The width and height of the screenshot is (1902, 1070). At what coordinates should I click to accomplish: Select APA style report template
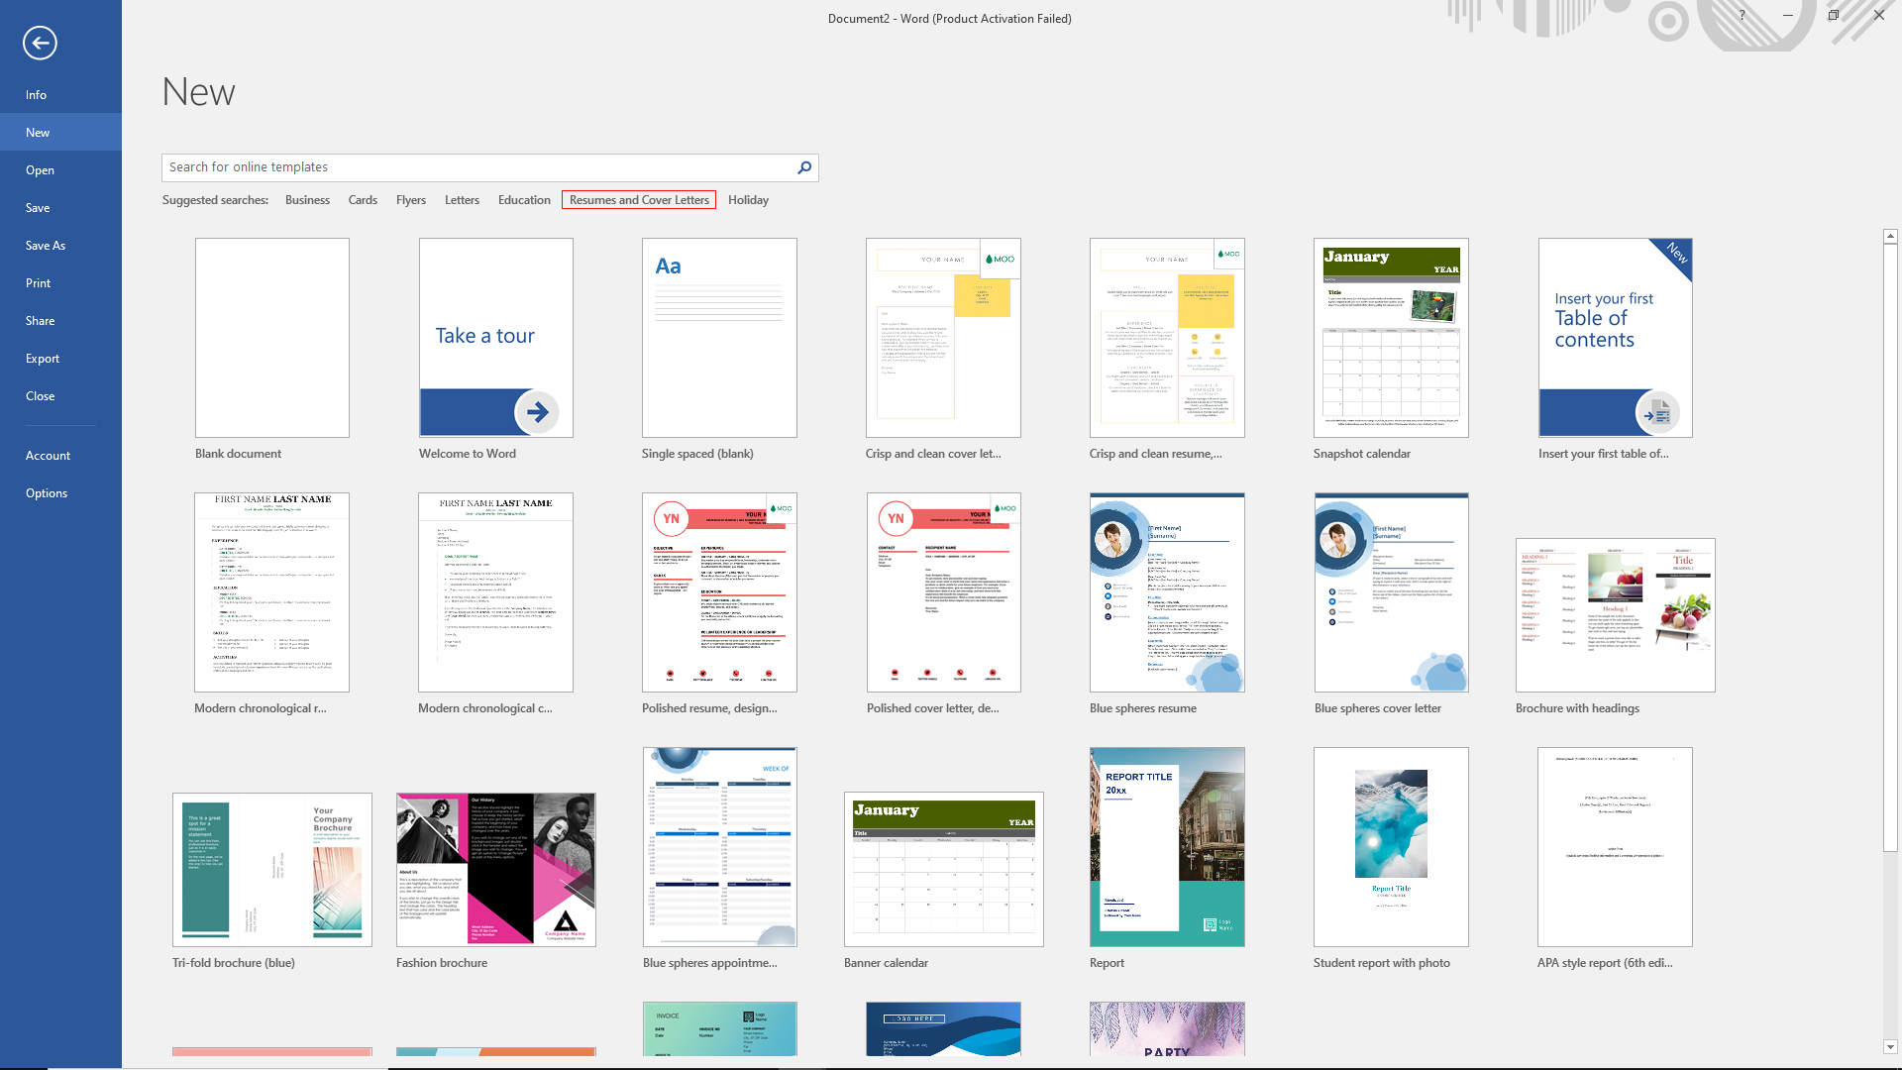pyautogui.click(x=1616, y=847)
